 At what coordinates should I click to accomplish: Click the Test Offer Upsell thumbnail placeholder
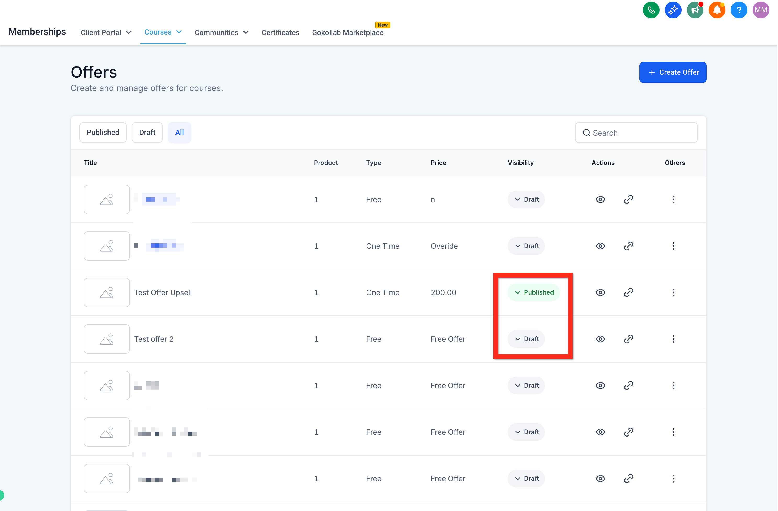(107, 292)
